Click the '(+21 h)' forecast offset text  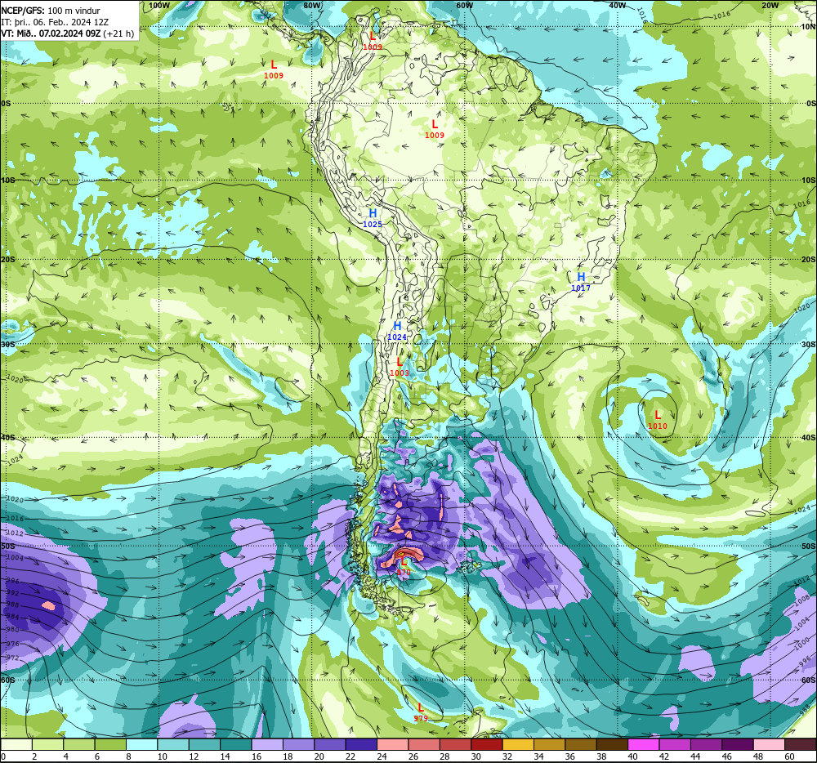[x=118, y=33]
